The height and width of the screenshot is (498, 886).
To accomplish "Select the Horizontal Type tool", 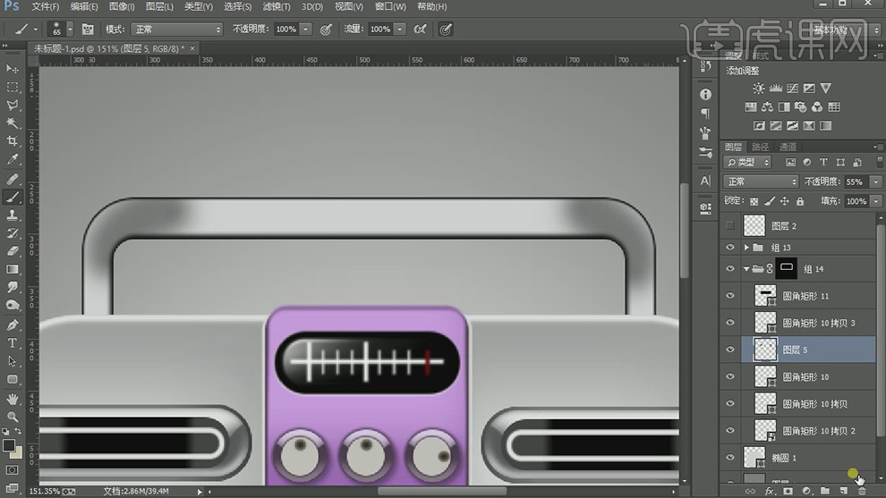I will (12, 342).
